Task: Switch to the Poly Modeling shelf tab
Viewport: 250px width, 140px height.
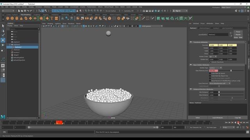Action: click(x=25, y=15)
